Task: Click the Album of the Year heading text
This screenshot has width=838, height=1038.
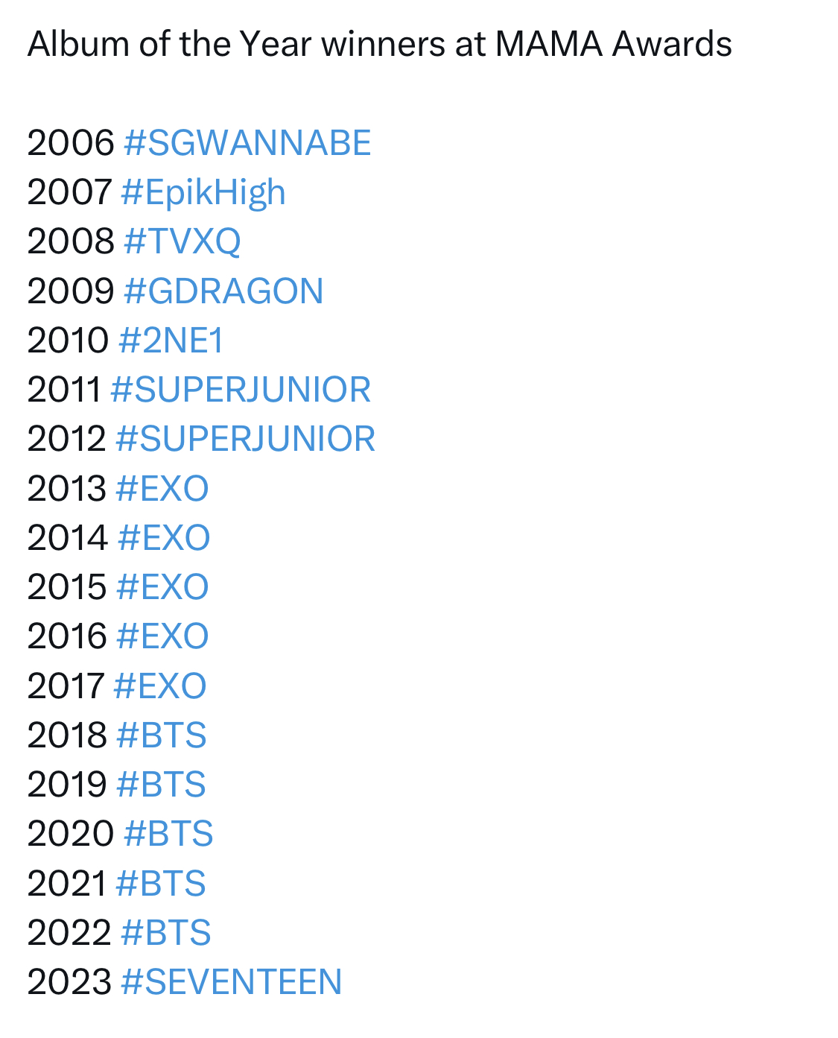Action: (168, 44)
